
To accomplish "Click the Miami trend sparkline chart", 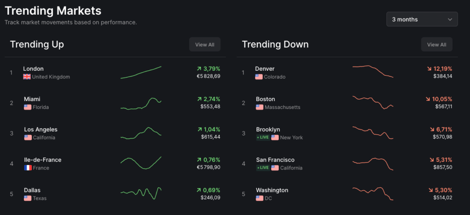I will tap(141, 103).
